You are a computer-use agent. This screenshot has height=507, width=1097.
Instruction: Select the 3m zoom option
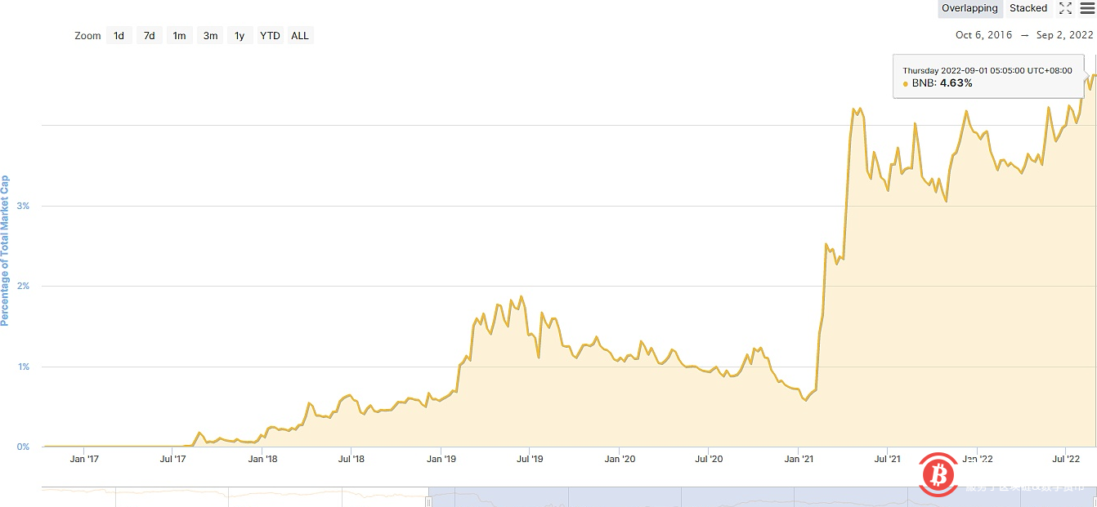click(210, 35)
